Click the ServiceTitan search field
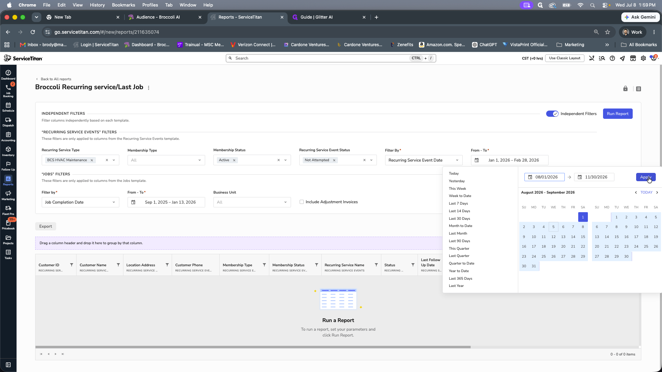The width and height of the screenshot is (662, 372). pyautogui.click(x=331, y=58)
